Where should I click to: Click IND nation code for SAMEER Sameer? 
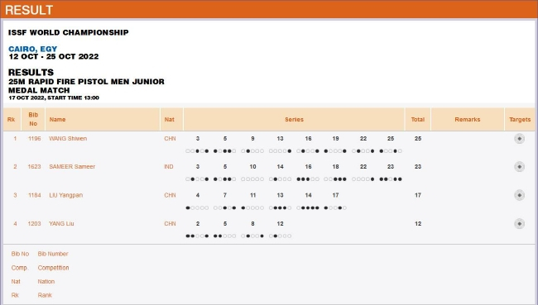[169, 166]
